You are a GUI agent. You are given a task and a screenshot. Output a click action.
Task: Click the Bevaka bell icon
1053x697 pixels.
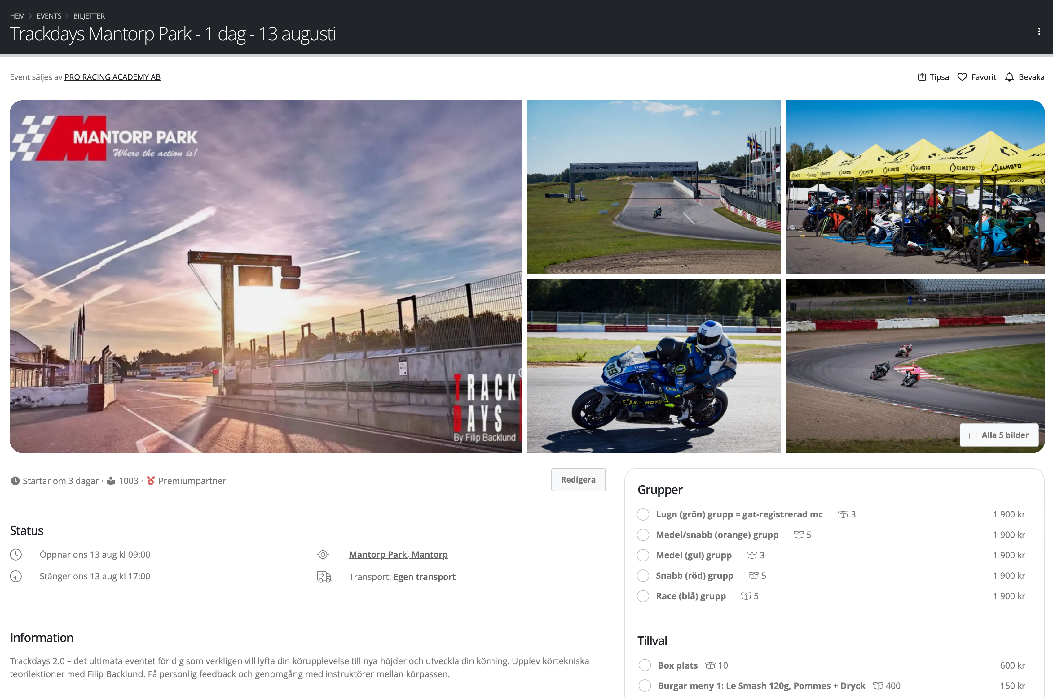pyautogui.click(x=1009, y=77)
